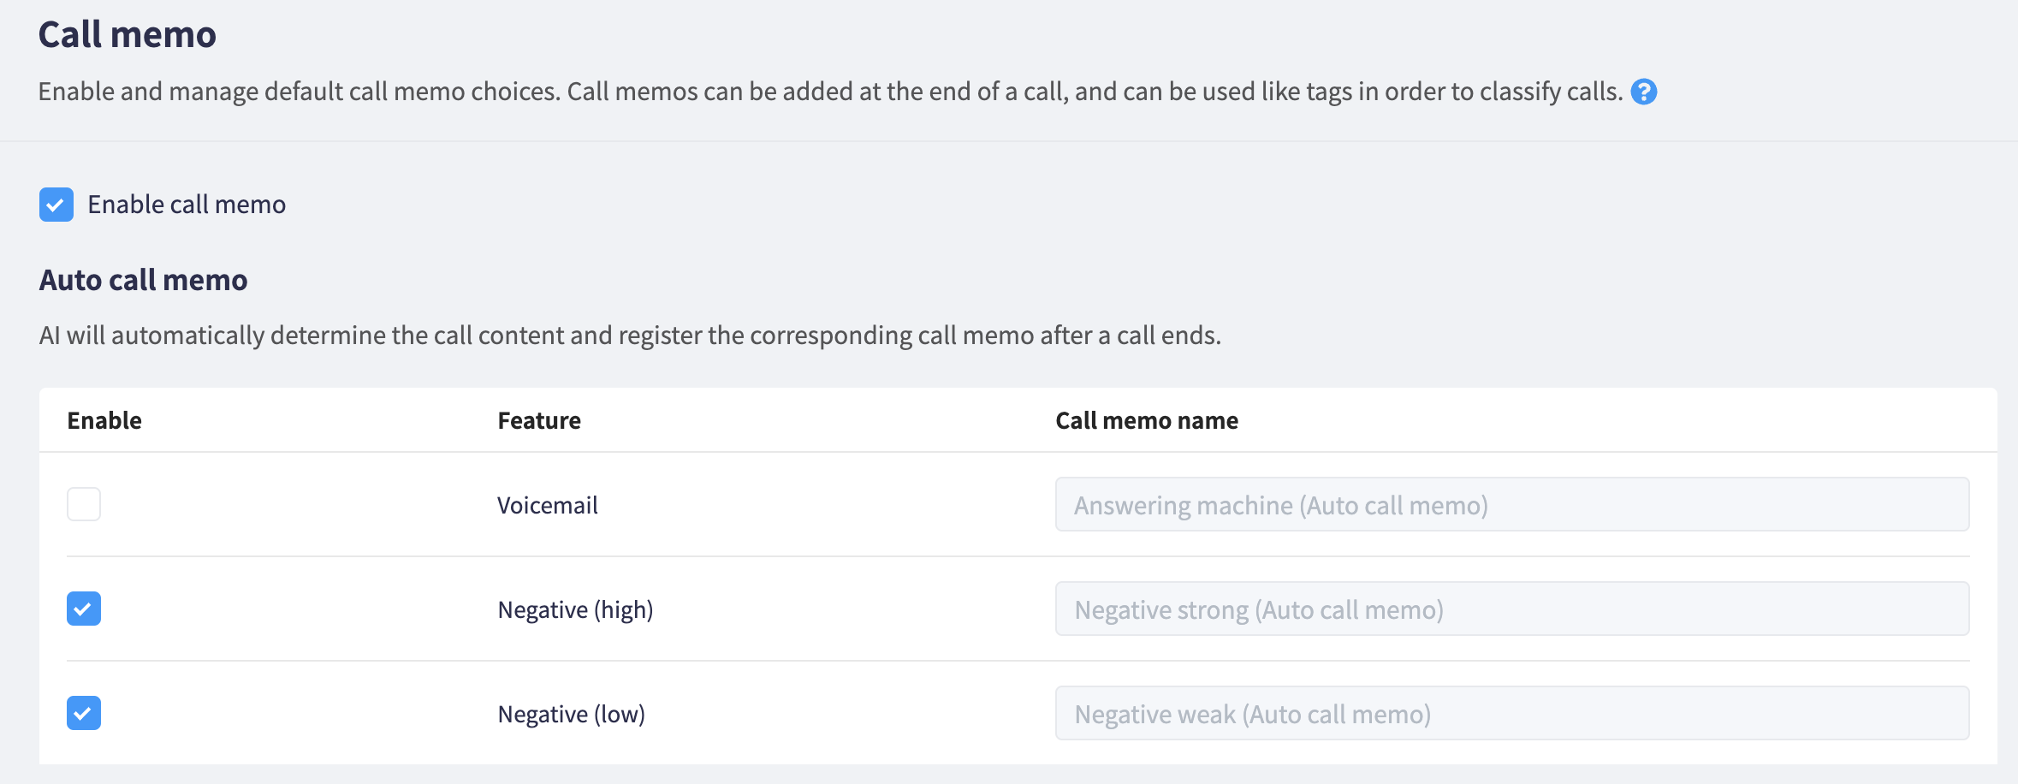
Task: Click the default call memo choices description
Action: coord(830,92)
